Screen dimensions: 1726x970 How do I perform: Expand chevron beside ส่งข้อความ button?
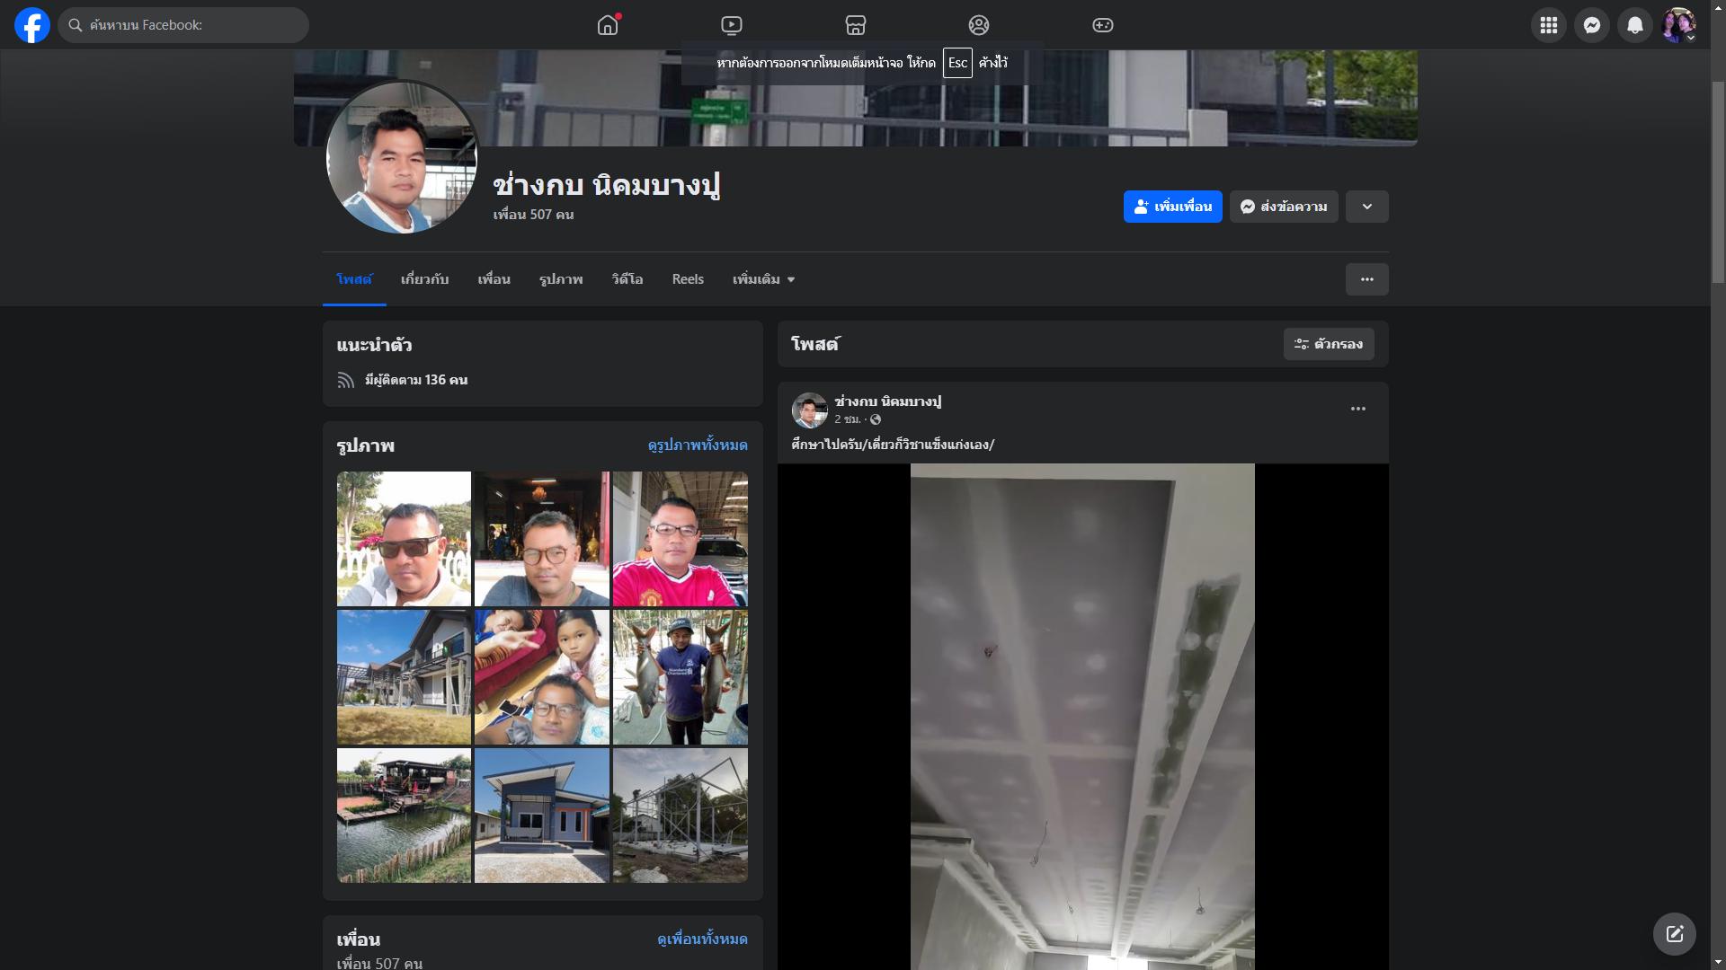[1366, 207]
